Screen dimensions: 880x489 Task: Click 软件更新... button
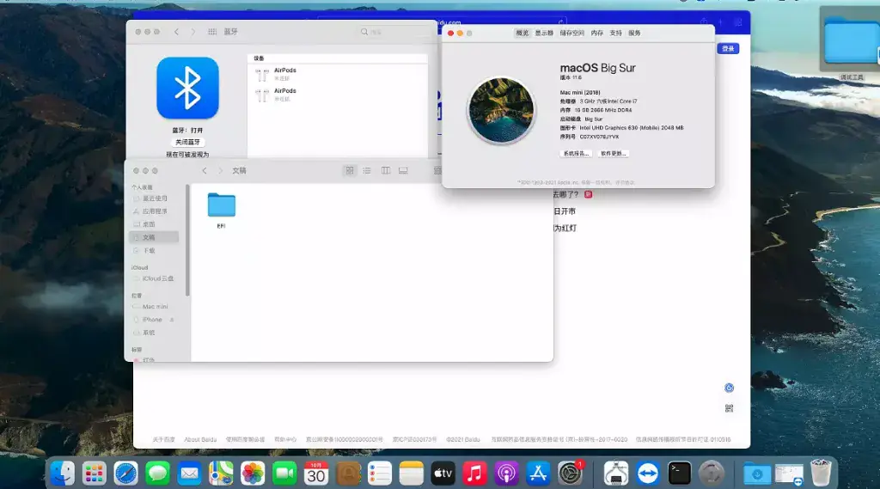point(613,153)
